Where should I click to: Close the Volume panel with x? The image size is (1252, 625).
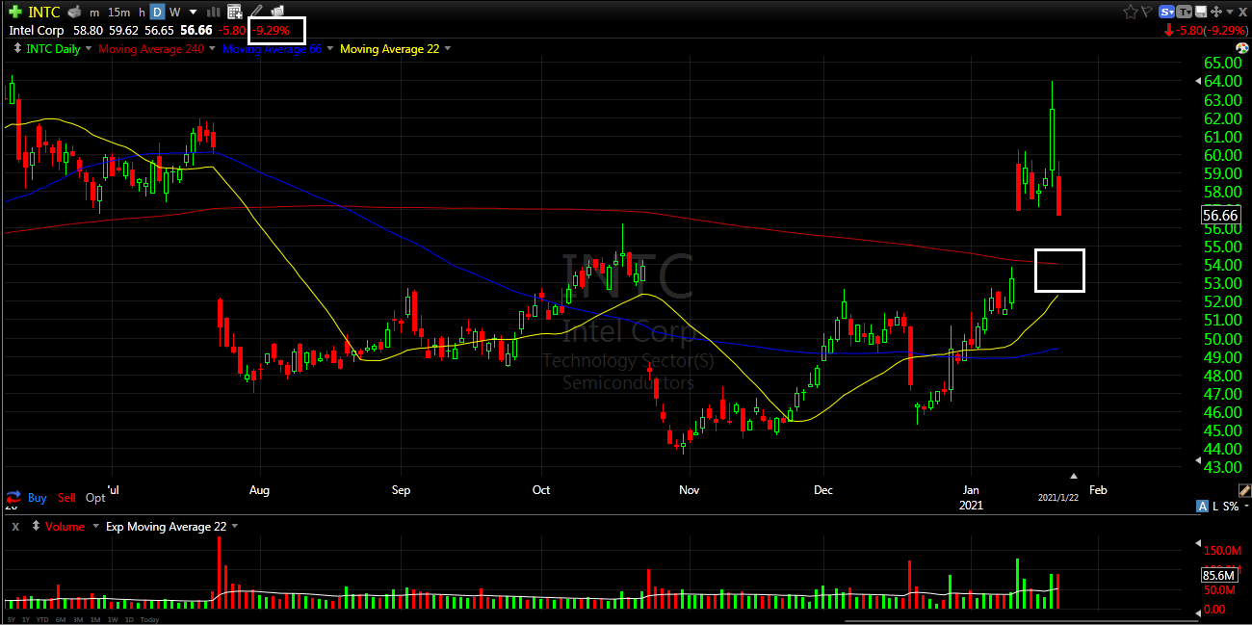coord(14,527)
